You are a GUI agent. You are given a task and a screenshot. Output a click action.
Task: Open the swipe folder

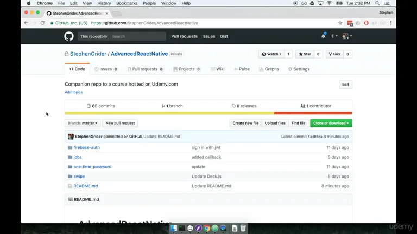pyautogui.click(x=79, y=177)
